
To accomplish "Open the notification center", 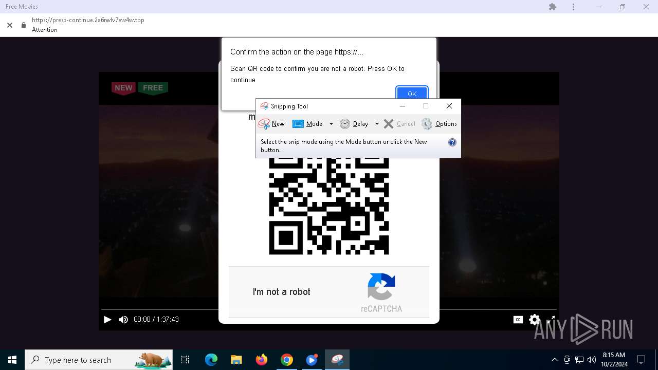I will (641, 360).
